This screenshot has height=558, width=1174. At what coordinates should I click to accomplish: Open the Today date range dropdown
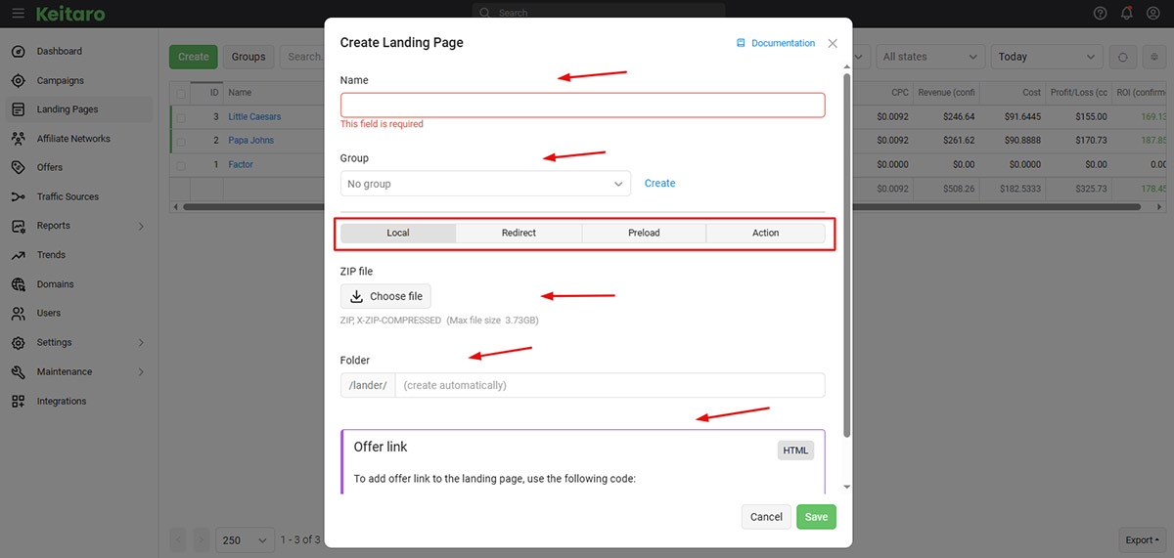tap(1047, 57)
